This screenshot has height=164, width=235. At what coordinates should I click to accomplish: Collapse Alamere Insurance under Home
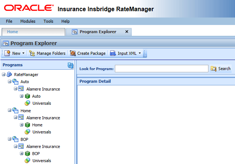tap(16, 117)
